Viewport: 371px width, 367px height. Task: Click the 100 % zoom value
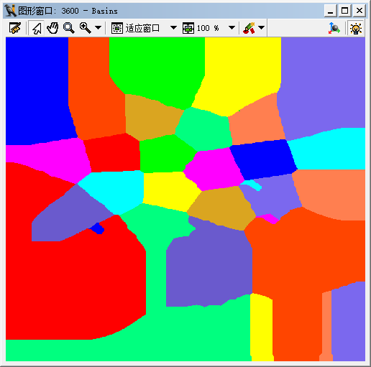coord(208,28)
